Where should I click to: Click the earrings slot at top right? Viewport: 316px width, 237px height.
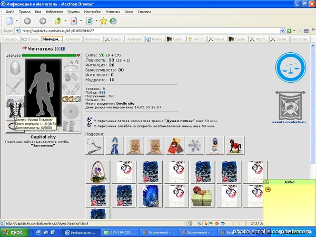(74, 62)
